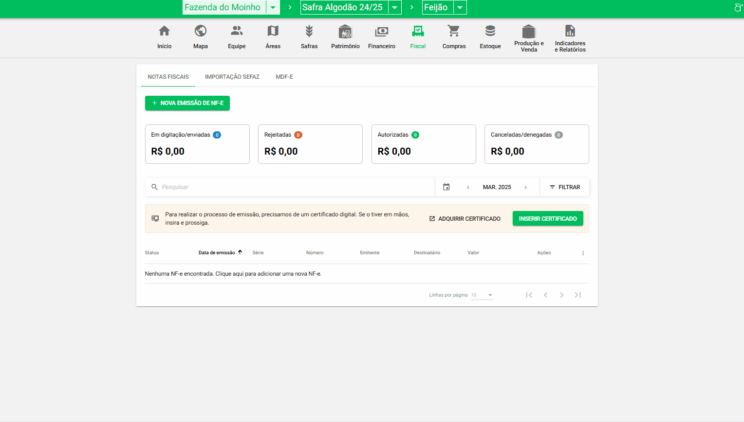
Task: Sort by Data de emissão column
Action: pos(217,253)
